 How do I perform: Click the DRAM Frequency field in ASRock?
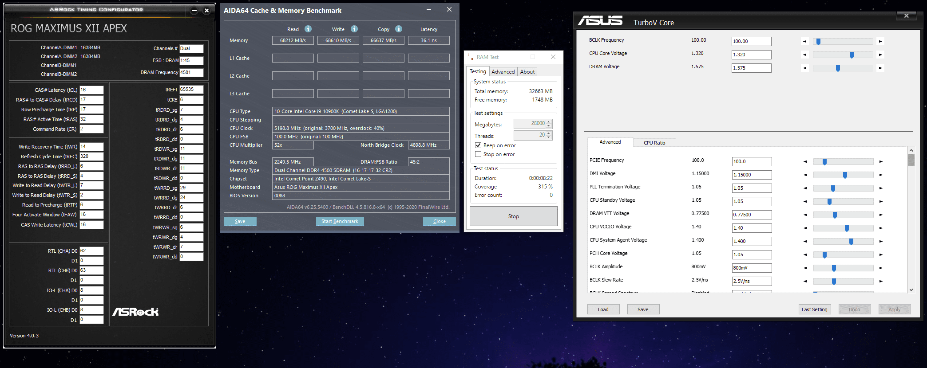pos(191,72)
